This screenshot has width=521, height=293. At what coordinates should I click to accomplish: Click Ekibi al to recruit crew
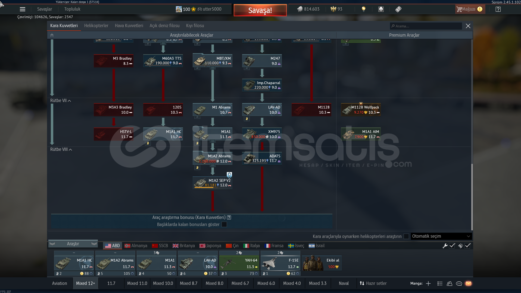click(x=322, y=263)
